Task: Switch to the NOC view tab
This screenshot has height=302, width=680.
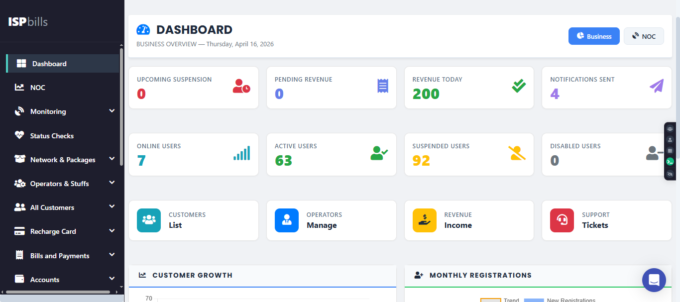Action: click(x=644, y=36)
